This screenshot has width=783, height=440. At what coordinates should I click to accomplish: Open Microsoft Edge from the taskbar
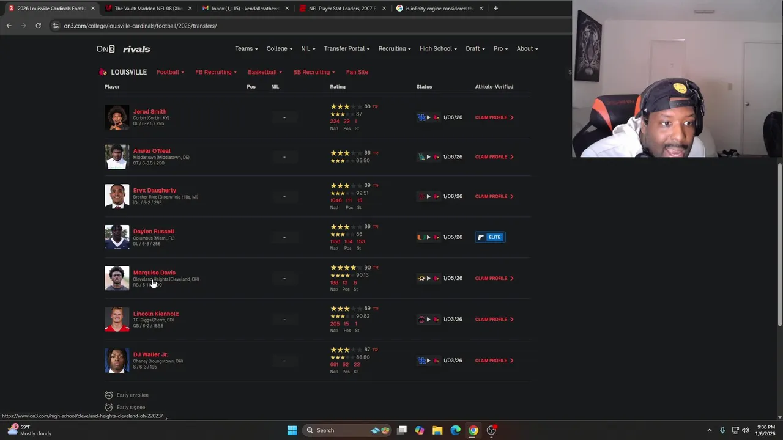(455, 430)
